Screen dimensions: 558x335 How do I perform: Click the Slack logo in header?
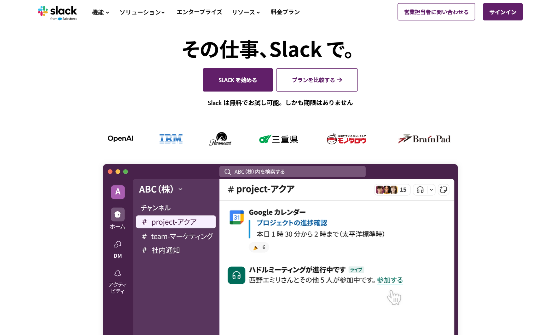pos(57,13)
